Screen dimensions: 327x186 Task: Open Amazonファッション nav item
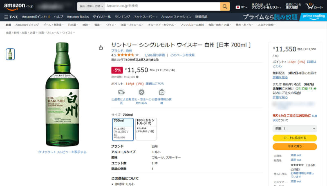pyautogui.click(x=176, y=17)
